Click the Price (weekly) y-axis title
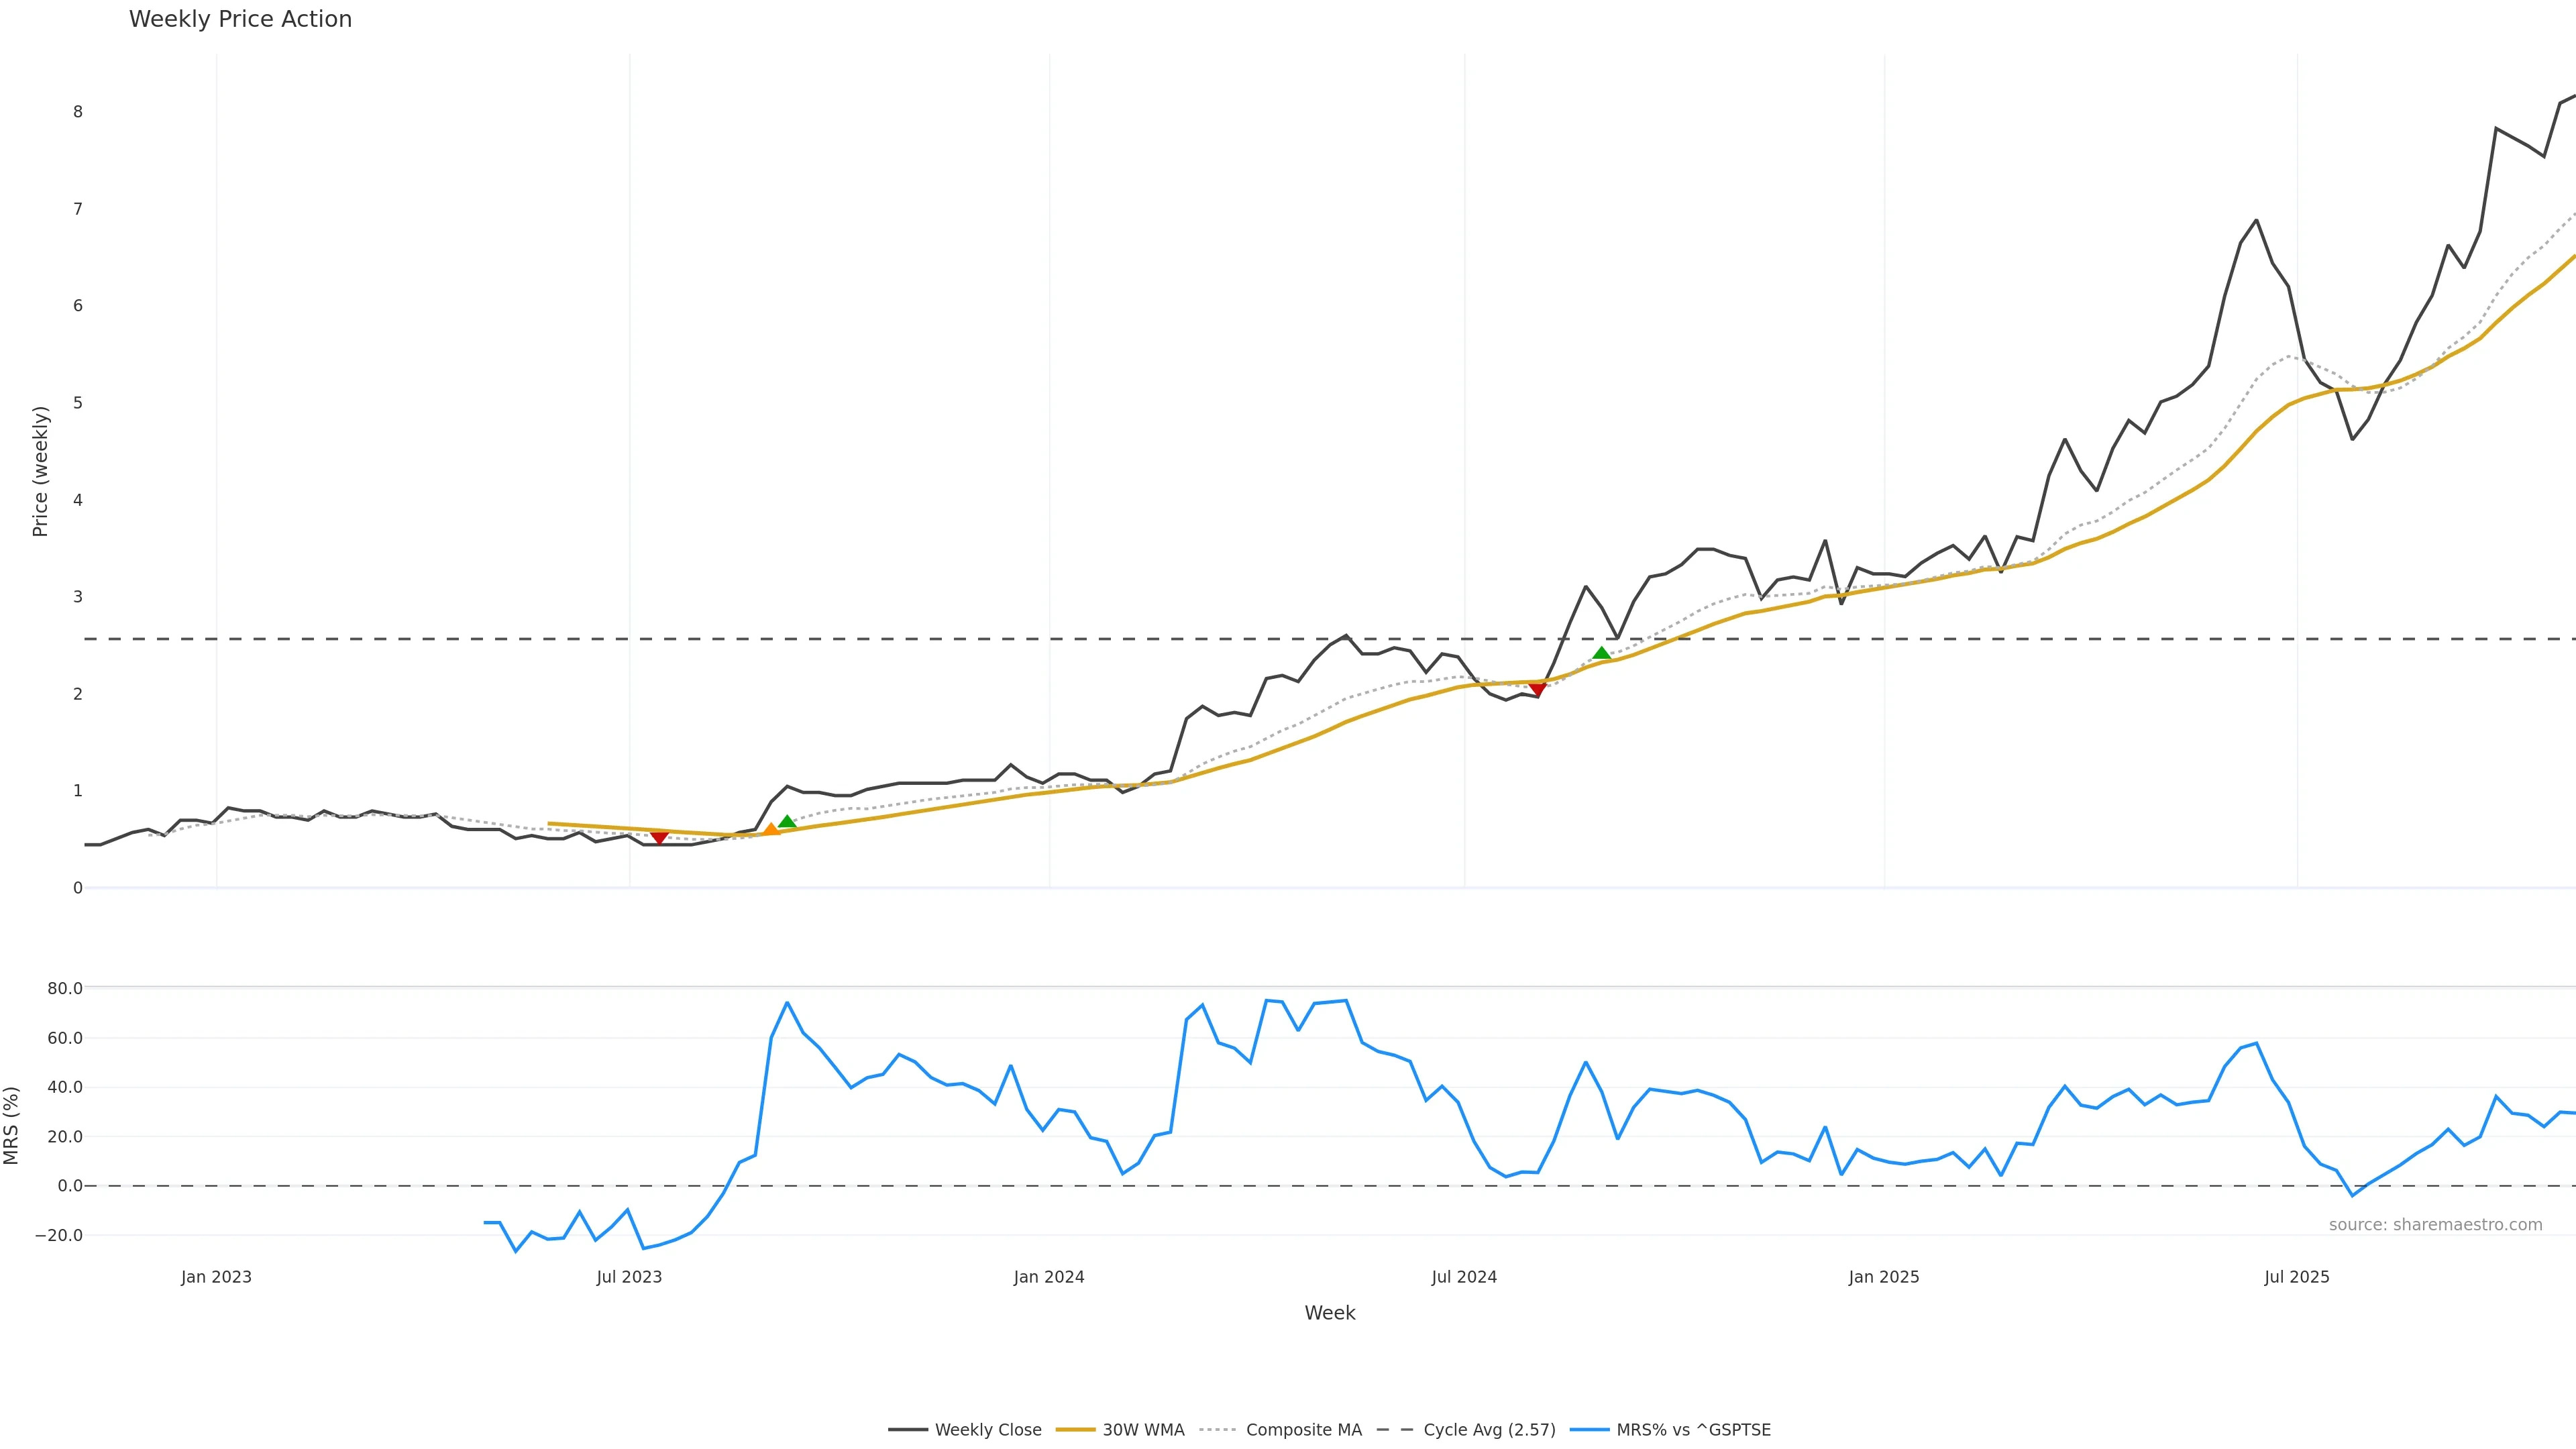 click(x=40, y=471)
